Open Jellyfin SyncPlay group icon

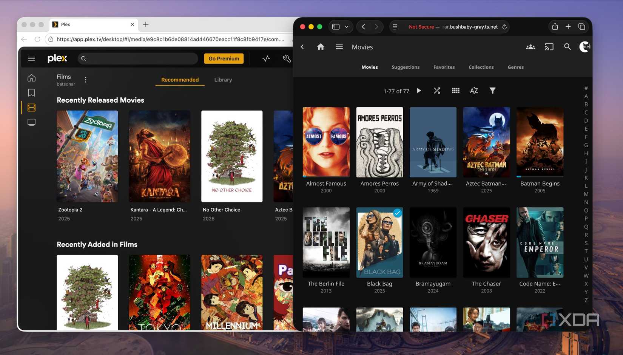tap(530, 47)
